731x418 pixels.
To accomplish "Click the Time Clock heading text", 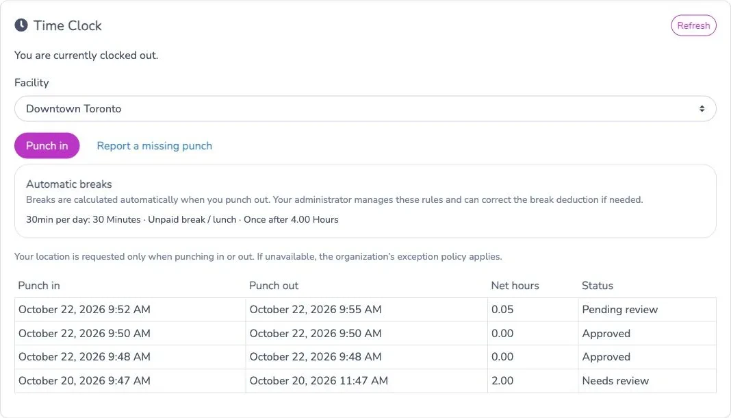I will [x=68, y=25].
